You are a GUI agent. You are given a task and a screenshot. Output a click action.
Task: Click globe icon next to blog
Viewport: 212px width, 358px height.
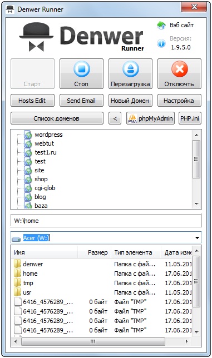click(x=28, y=197)
